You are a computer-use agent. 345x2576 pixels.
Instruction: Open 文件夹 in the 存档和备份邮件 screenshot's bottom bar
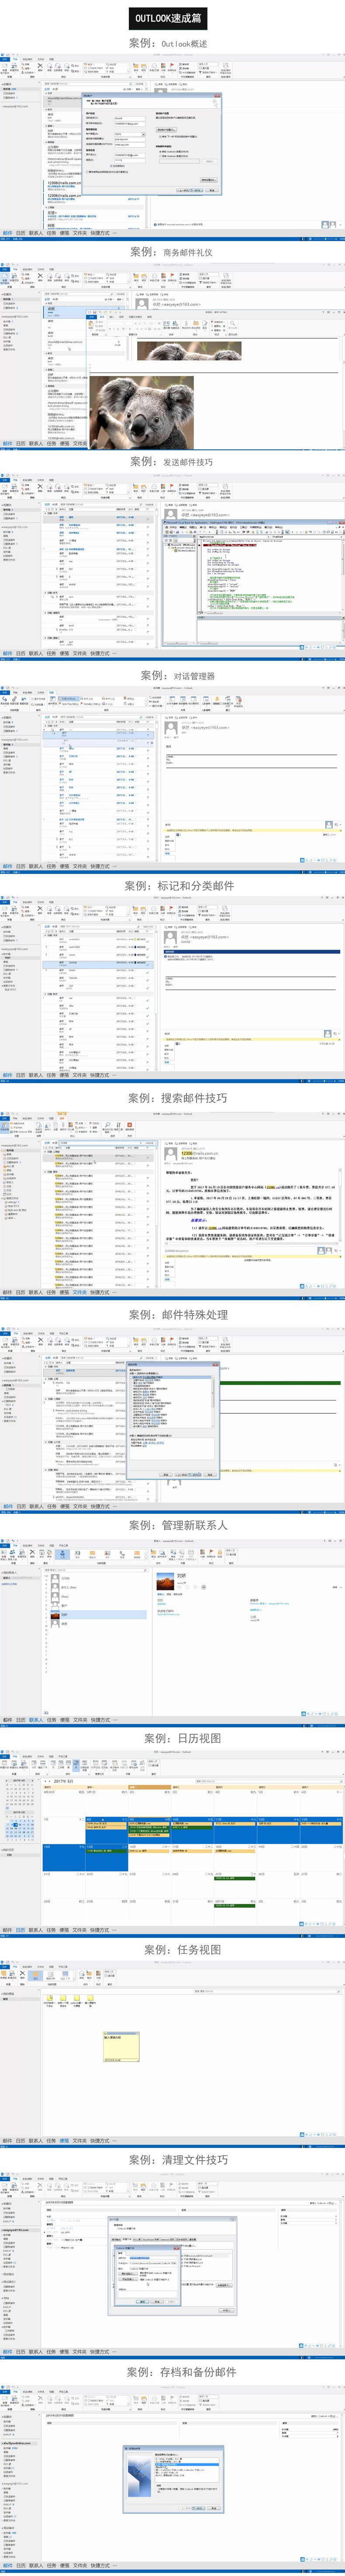coord(80,2565)
